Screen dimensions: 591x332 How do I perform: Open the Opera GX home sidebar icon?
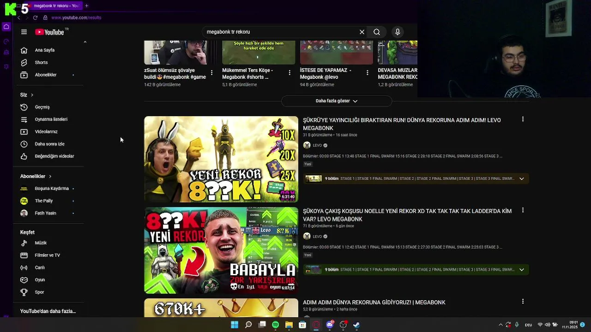click(6, 27)
